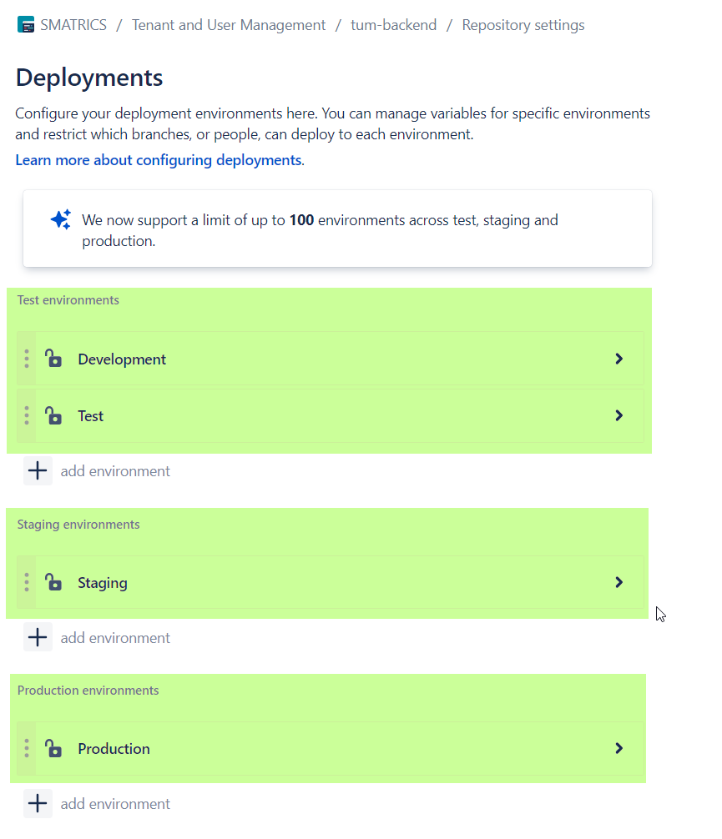Open Repository settings breadcrumb
The height and width of the screenshot is (839, 722).
point(523,25)
